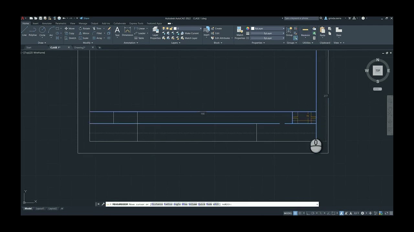Screen dimensions: 414x232
Task: Select the Arc tool
Action: (x=51, y=31)
